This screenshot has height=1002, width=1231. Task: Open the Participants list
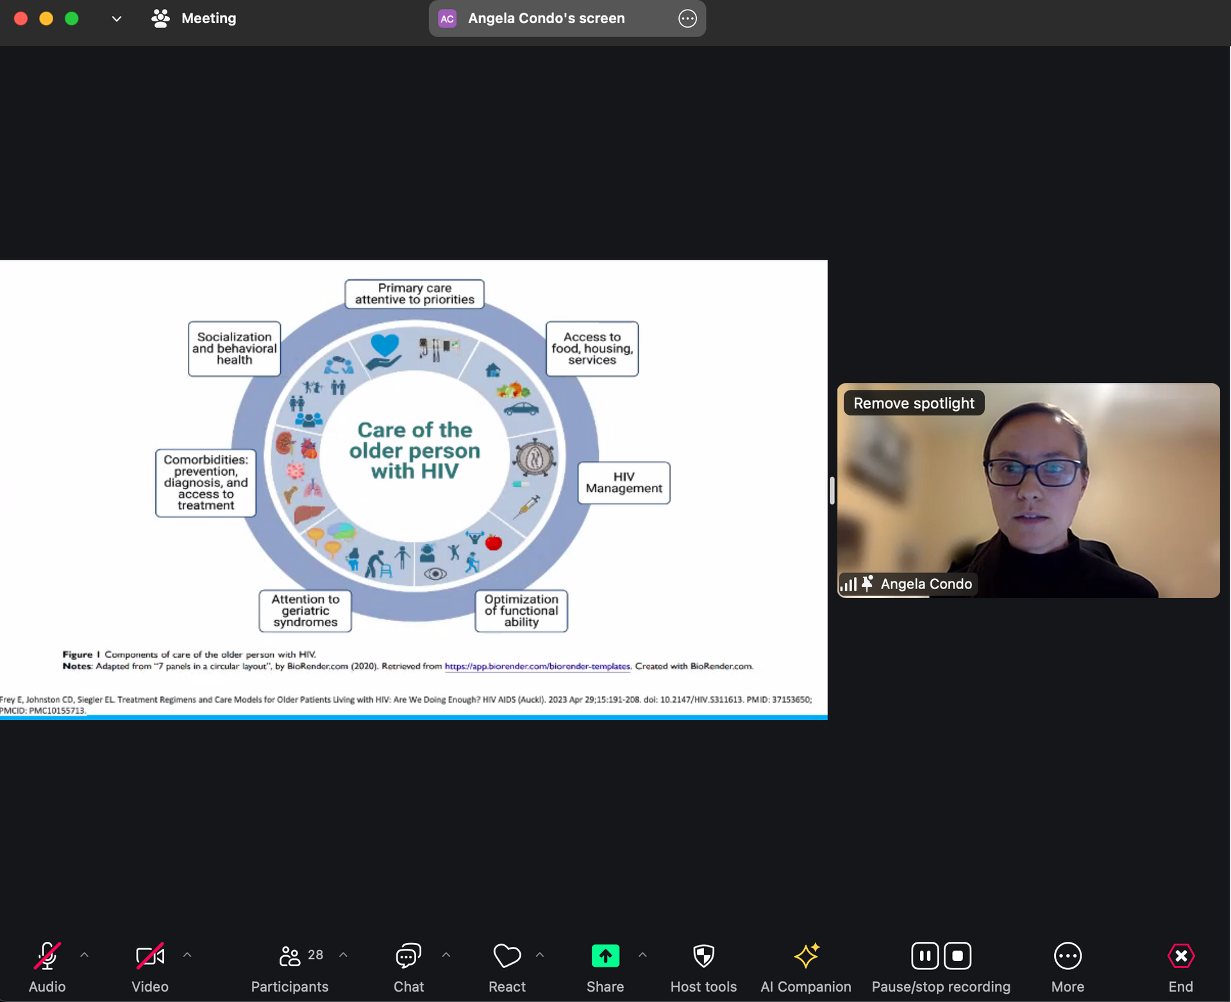[290, 955]
